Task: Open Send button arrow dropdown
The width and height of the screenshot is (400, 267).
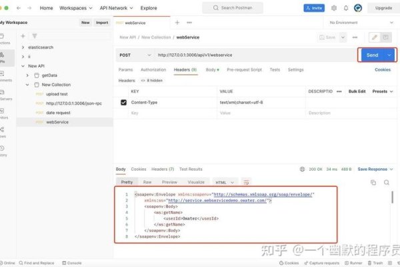Action: pyautogui.click(x=389, y=55)
